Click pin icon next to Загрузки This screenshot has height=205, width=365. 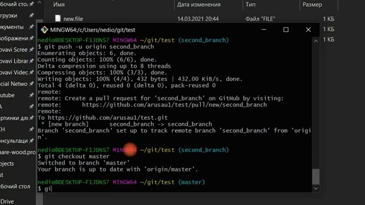coord(31,15)
